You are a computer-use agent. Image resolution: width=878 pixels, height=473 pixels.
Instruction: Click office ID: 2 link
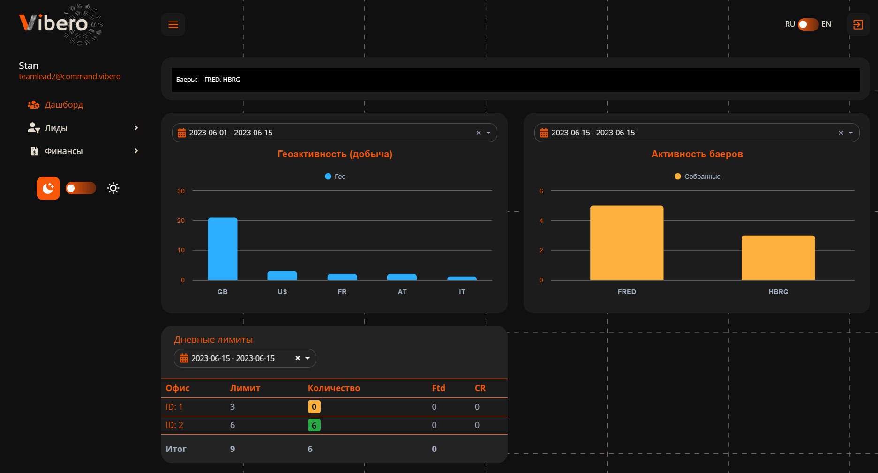pos(174,425)
